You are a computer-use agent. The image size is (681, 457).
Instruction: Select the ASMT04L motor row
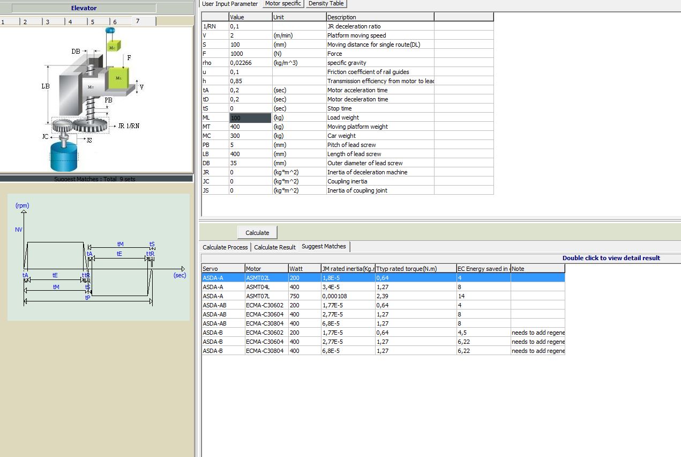[x=383, y=287]
